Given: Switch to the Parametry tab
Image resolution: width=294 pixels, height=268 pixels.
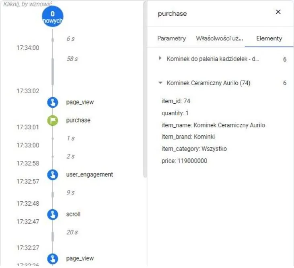Looking at the screenshot, I should pyautogui.click(x=172, y=38).
